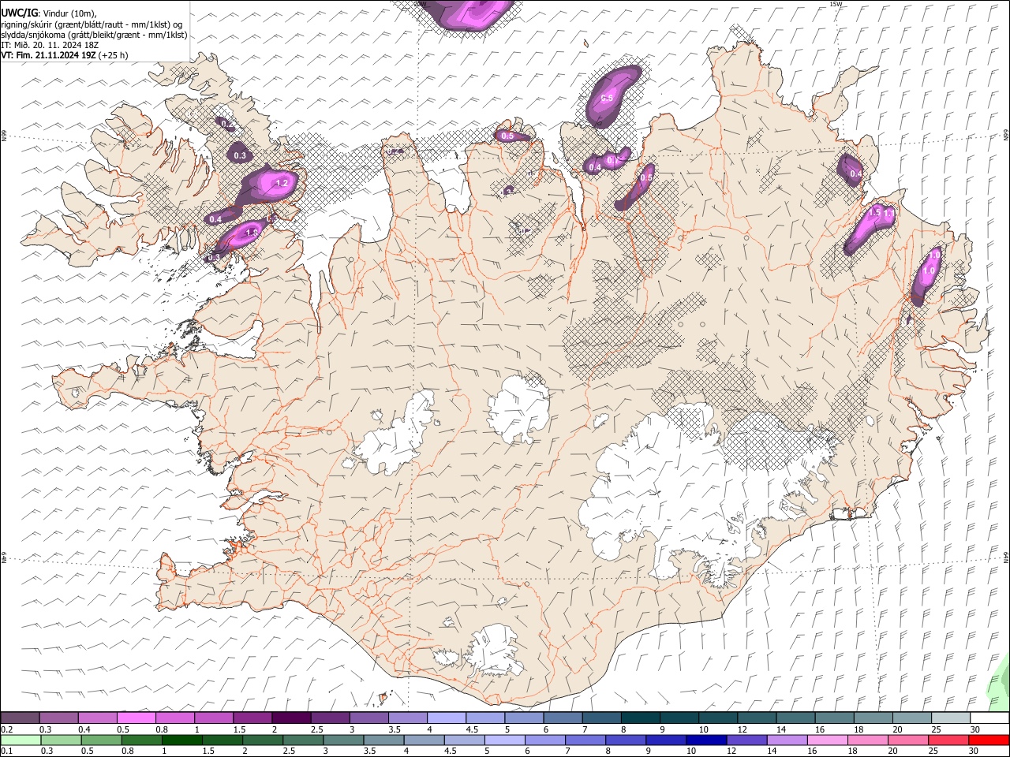This screenshot has height=757, width=1010.
Task: Select light grey 25 swatch, upper legend row
Action: (950, 718)
